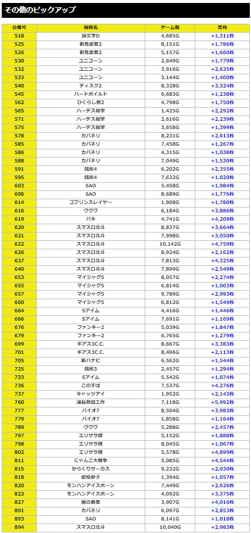
Task: Click the 台番号 column header
Action: (20, 27)
